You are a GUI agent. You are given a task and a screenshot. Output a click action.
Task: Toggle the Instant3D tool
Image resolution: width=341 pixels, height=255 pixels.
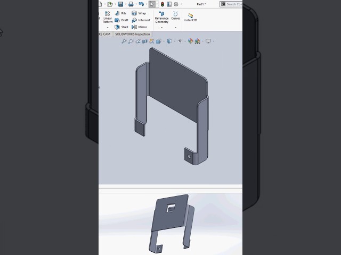point(190,18)
